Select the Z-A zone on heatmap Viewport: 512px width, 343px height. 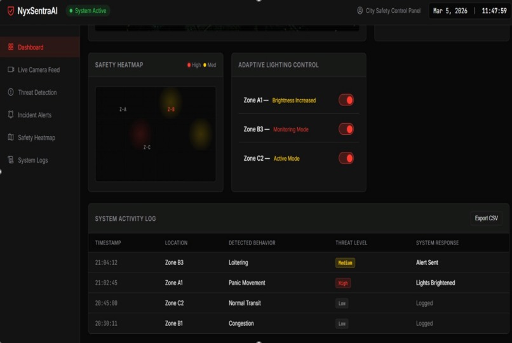(123, 109)
